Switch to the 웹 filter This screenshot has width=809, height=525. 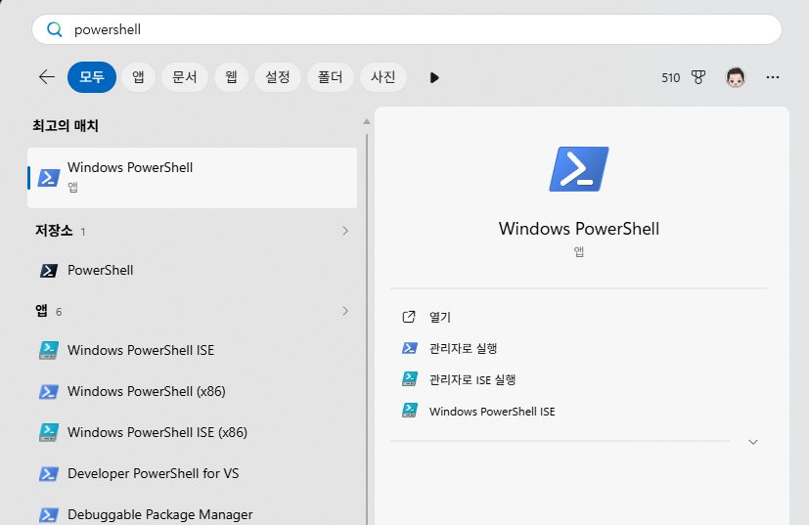pos(231,77)
